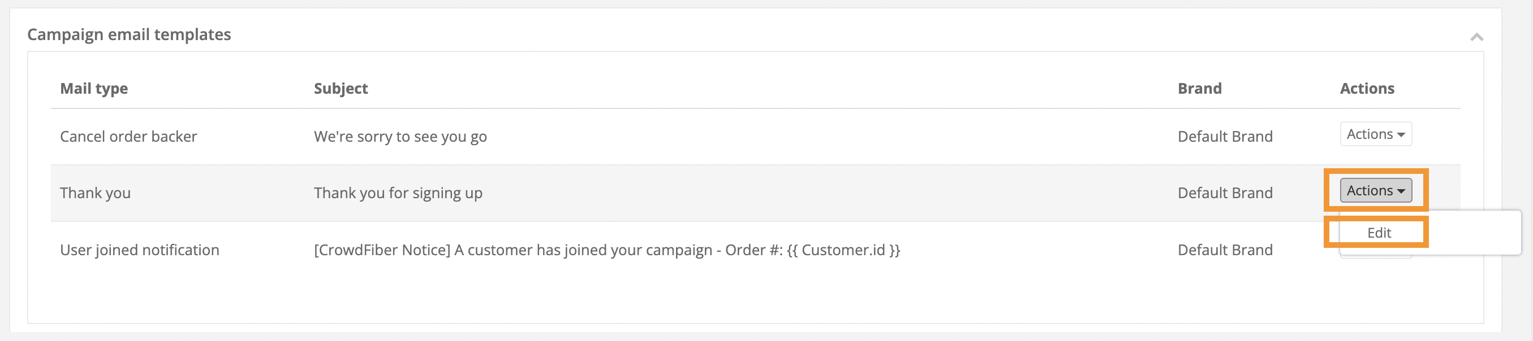Select the Thank you mail type cell
This screenshot has height=341, width=1533.
pos(95,193)
